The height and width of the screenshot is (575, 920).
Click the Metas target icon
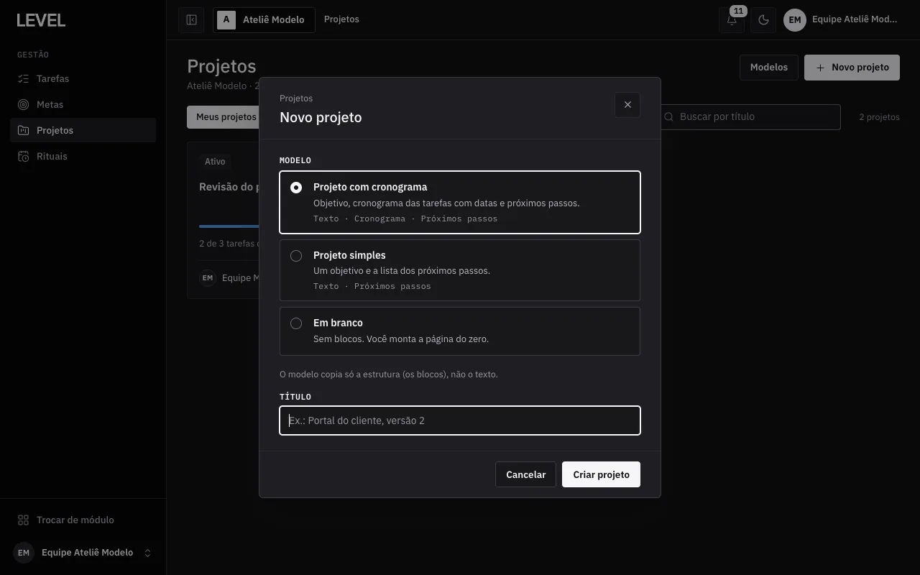pos(24,104)
